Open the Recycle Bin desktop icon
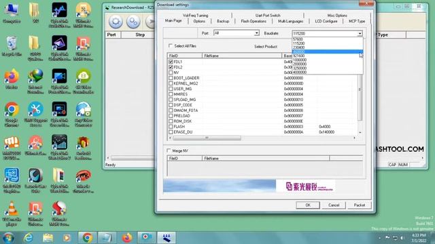Viewport: 435px width, 244px height. coord(12,46)
